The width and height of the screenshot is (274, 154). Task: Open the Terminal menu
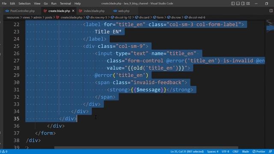click(x=66, y=3)
